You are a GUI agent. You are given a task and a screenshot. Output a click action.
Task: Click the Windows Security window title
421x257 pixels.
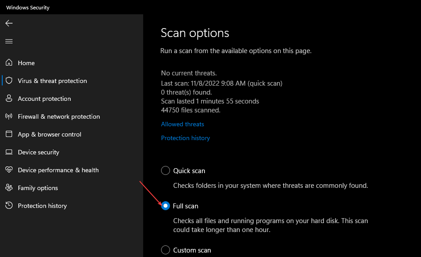(28, 8)
